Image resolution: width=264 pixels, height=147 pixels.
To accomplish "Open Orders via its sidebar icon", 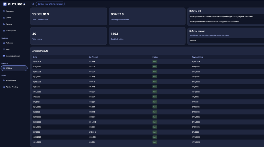I will 4,18.
